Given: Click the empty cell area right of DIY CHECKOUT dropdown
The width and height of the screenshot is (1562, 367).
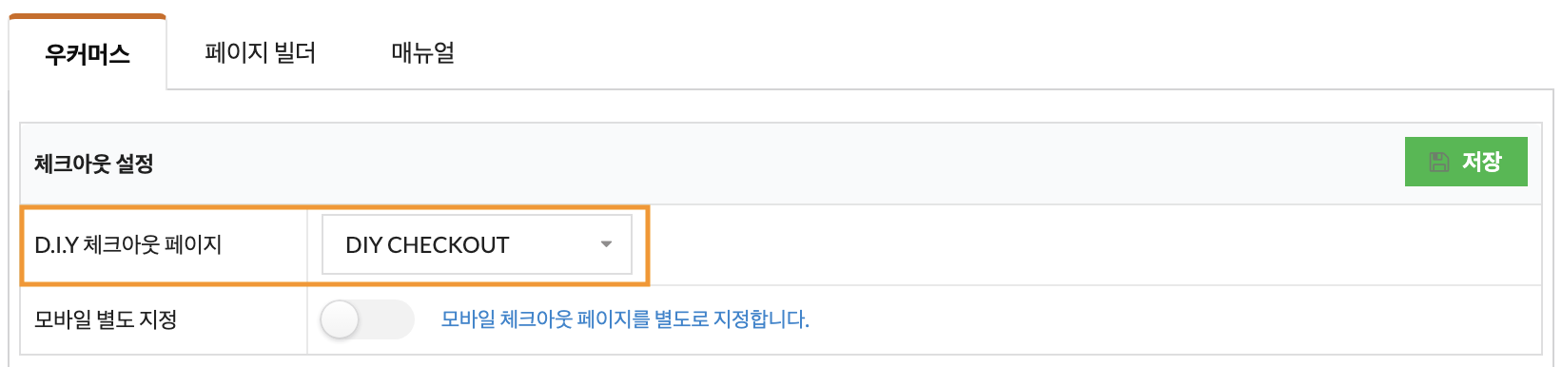Looking at the screenshot, I should [1094, 245].
